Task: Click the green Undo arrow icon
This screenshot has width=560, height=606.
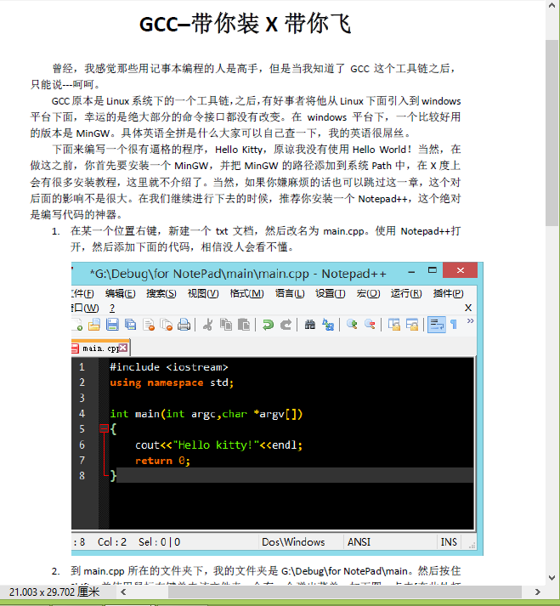Action: click(268, 325)
